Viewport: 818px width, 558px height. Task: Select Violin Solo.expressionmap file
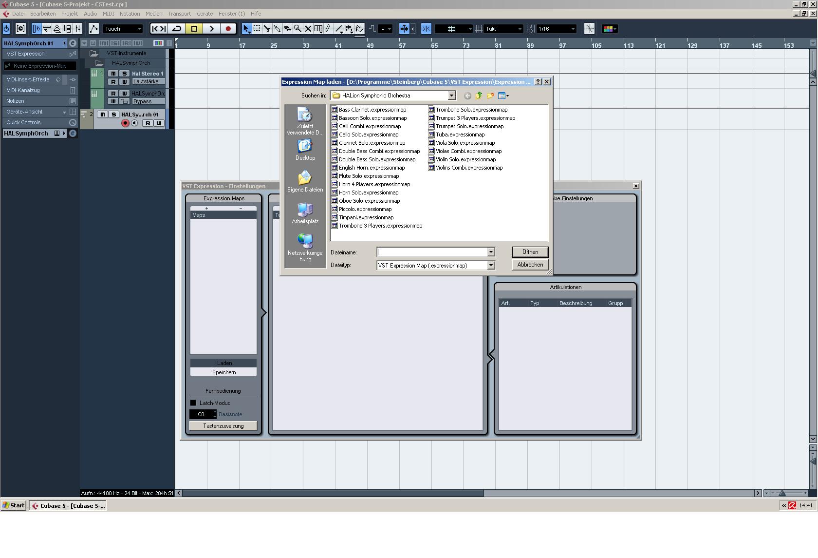point(462,159)
